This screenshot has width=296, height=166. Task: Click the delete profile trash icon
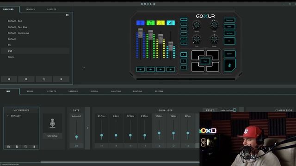tap(61, 79)
